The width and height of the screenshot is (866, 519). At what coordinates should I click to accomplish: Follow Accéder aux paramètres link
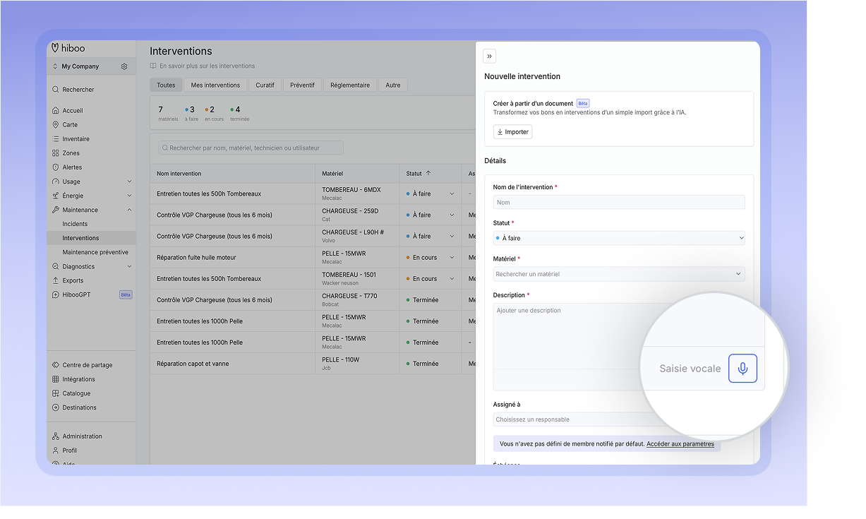coord(680,444)
